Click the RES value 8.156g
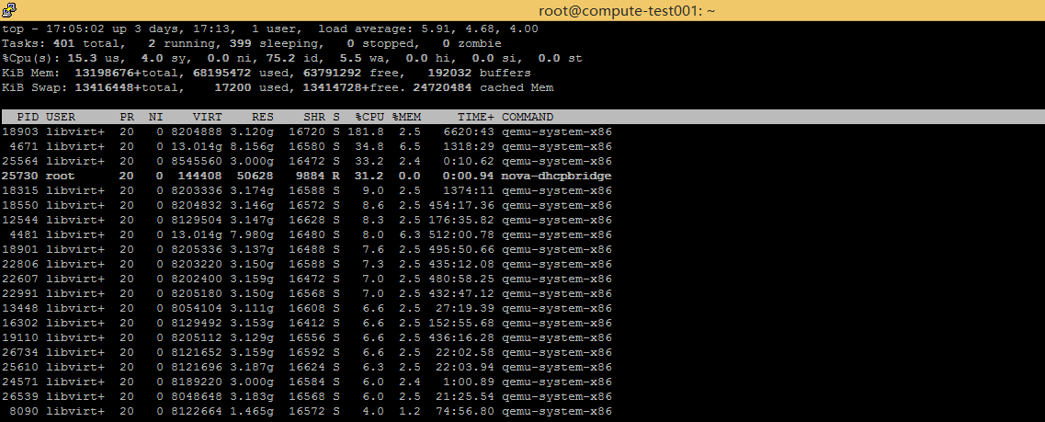This screenshot has width=1045, height=422. (x=252, y=147)
